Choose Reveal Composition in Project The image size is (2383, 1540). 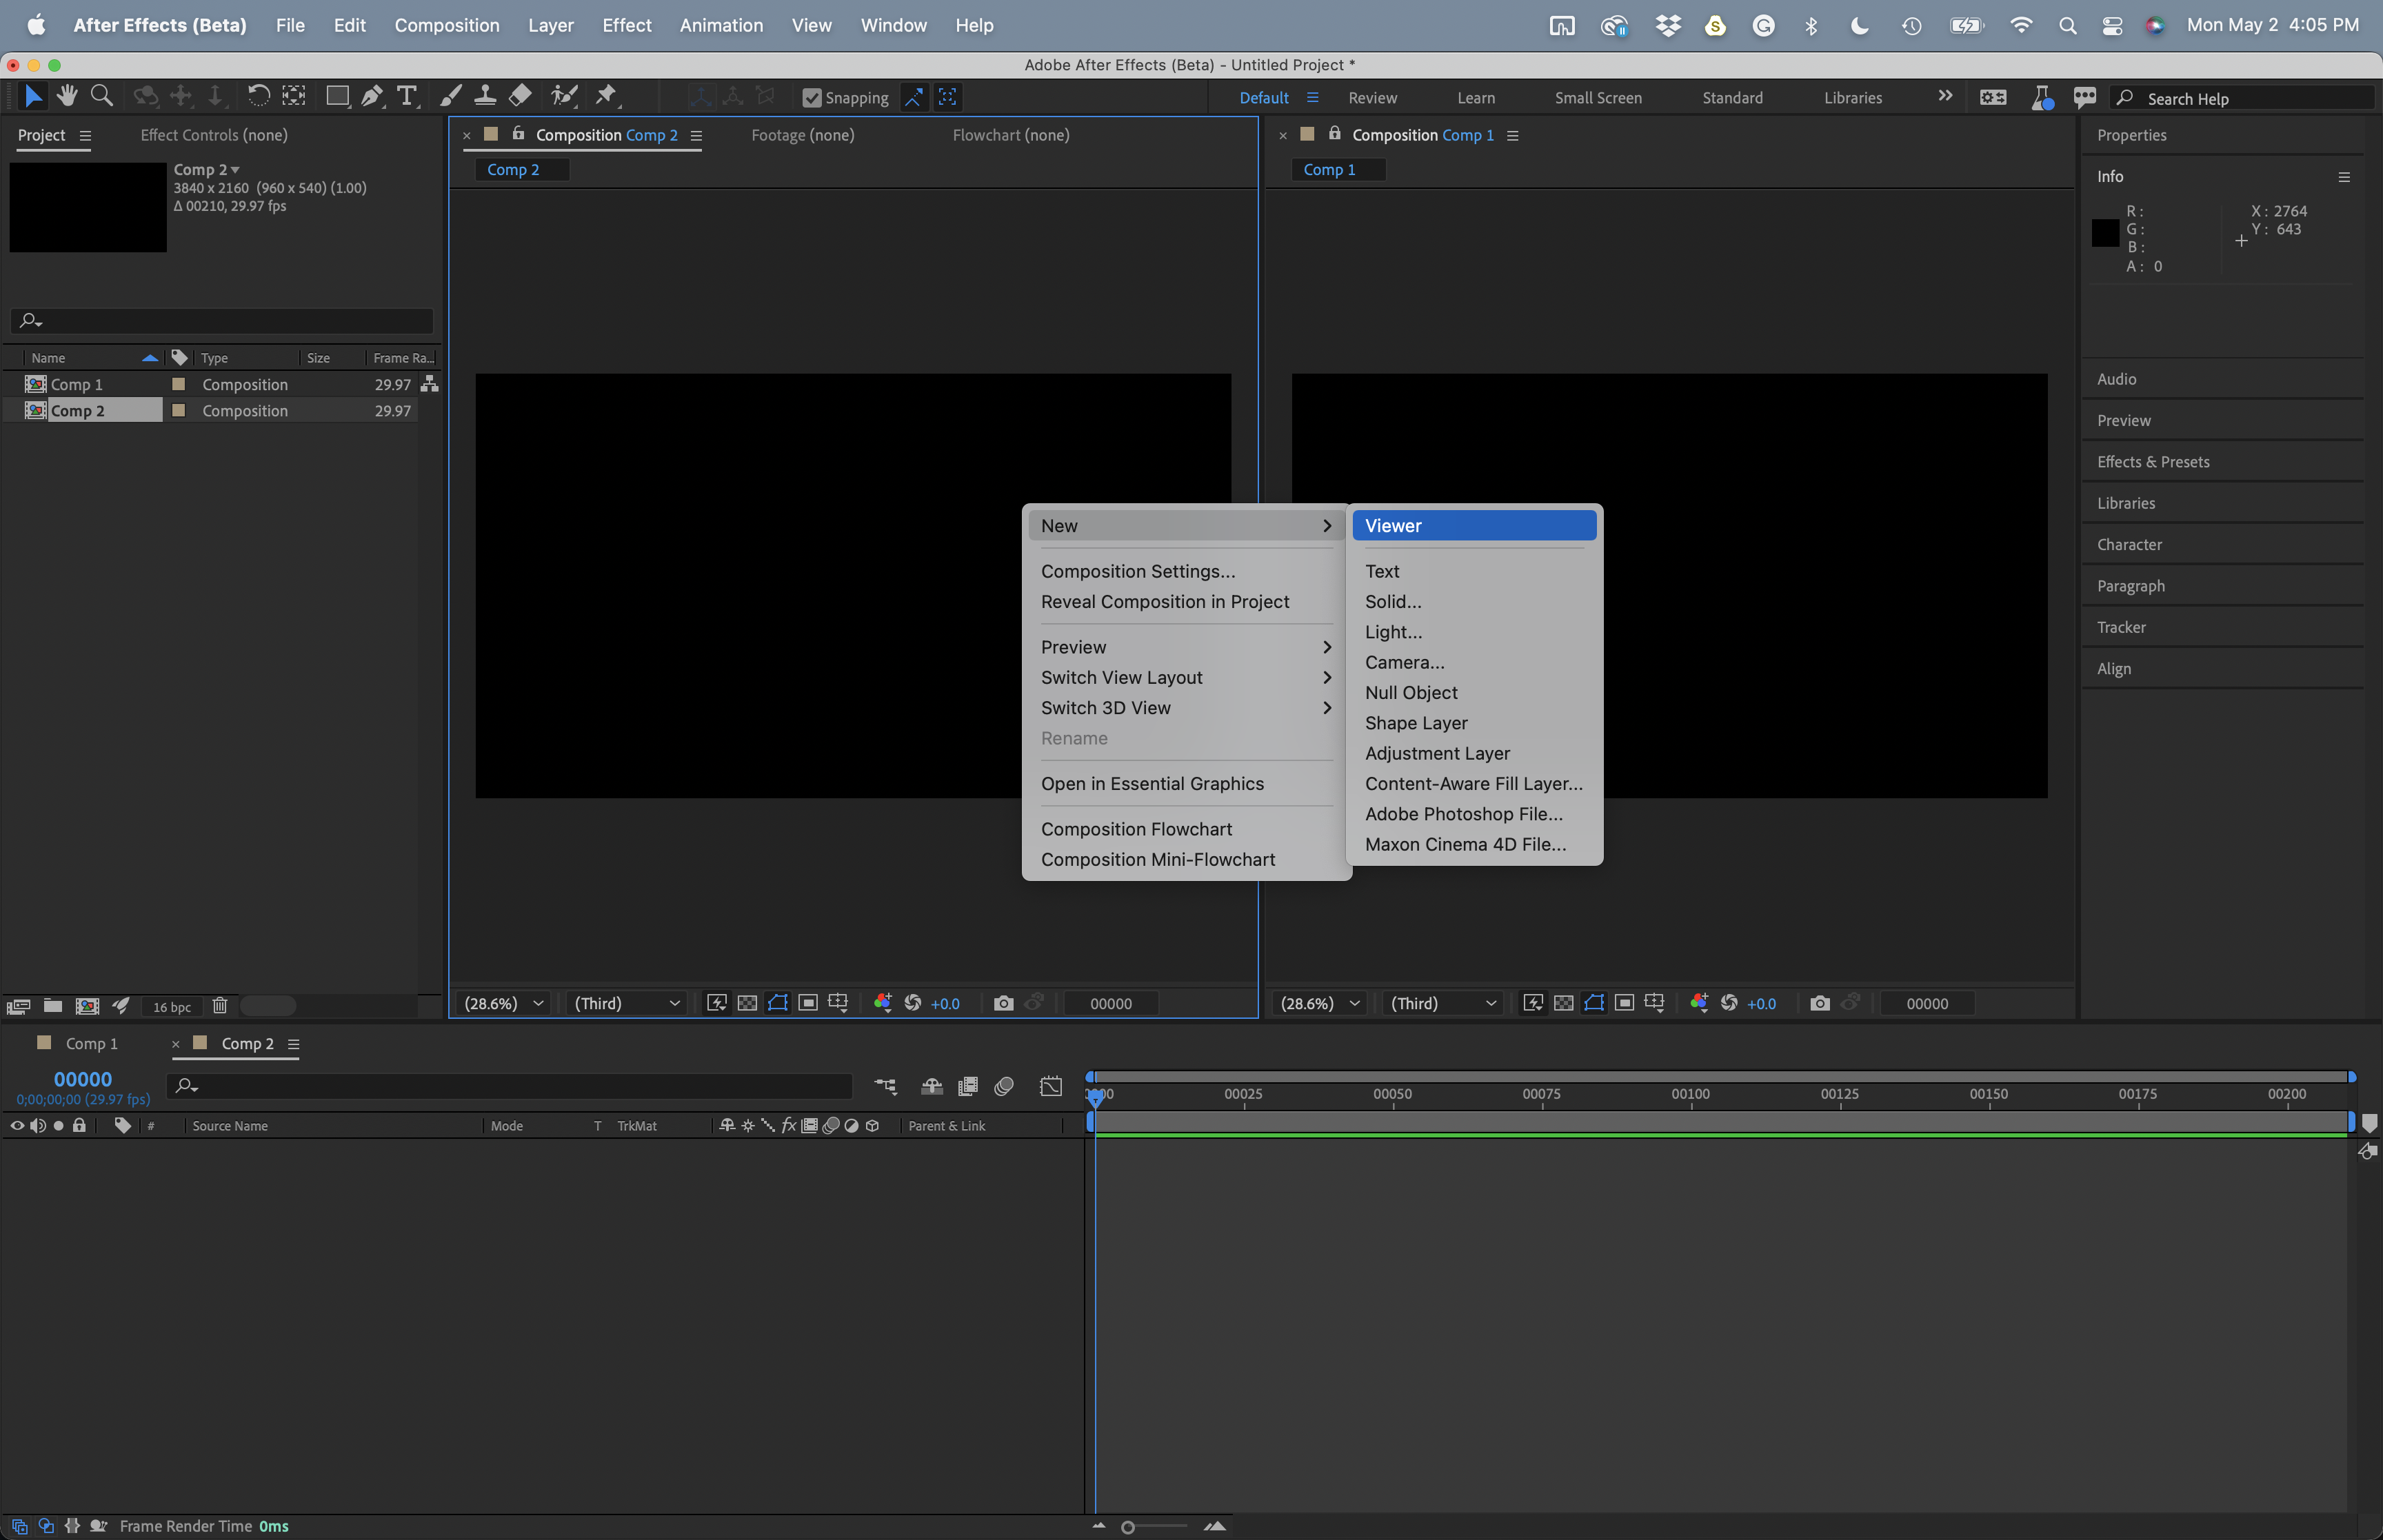(1165, 602)
